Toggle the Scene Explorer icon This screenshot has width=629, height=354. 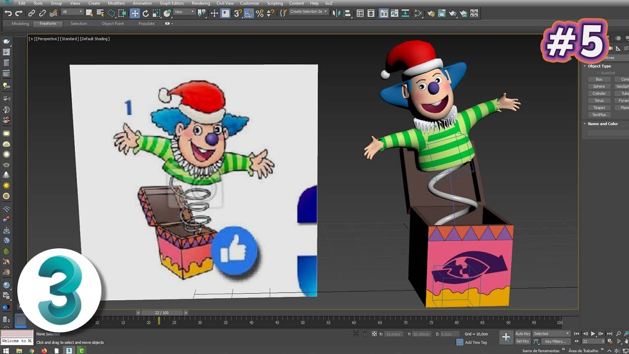[360, 13]
